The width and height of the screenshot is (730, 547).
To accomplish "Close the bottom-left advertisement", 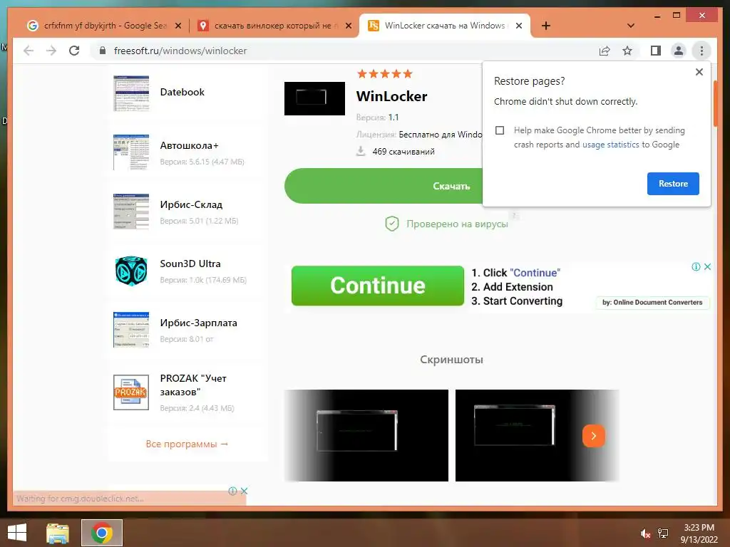I will [244, 491].
